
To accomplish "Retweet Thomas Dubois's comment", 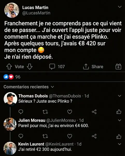I will pyautogui.click(x=45, y=112).
